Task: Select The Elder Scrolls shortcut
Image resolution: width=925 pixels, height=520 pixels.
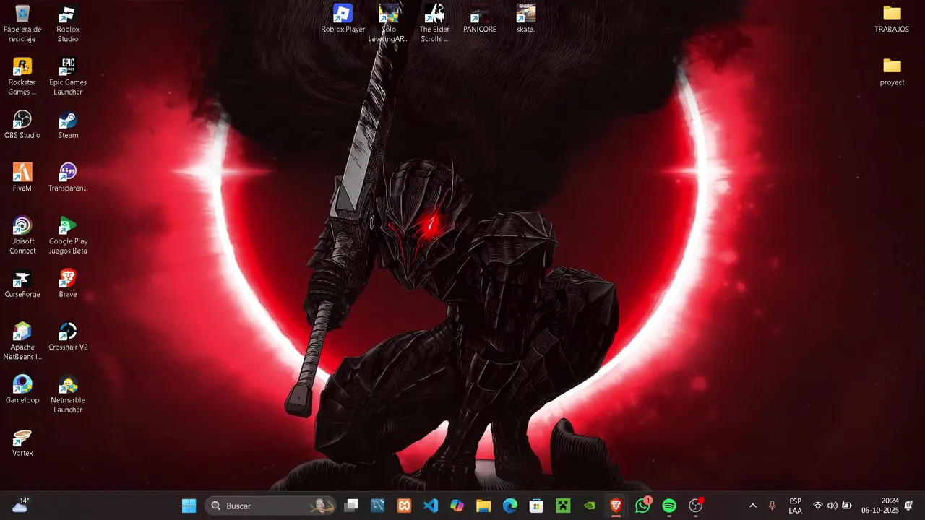Action: click(434, 22)
